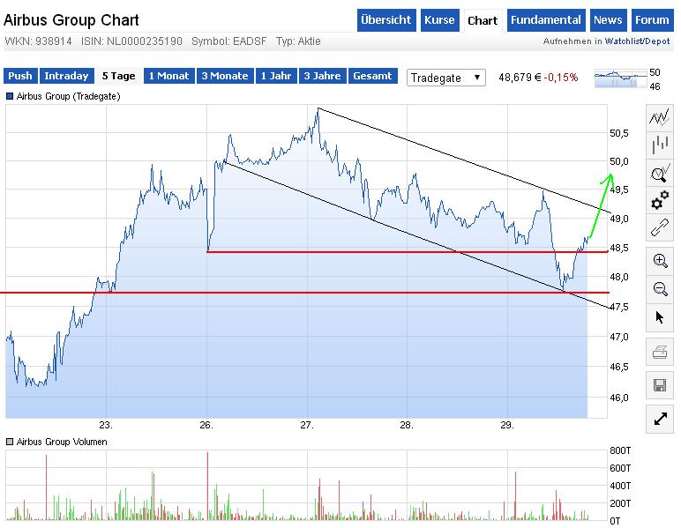Select the 1 Monat time range
This screenshot has height=528, width=681.
click(x=168, y=76)
